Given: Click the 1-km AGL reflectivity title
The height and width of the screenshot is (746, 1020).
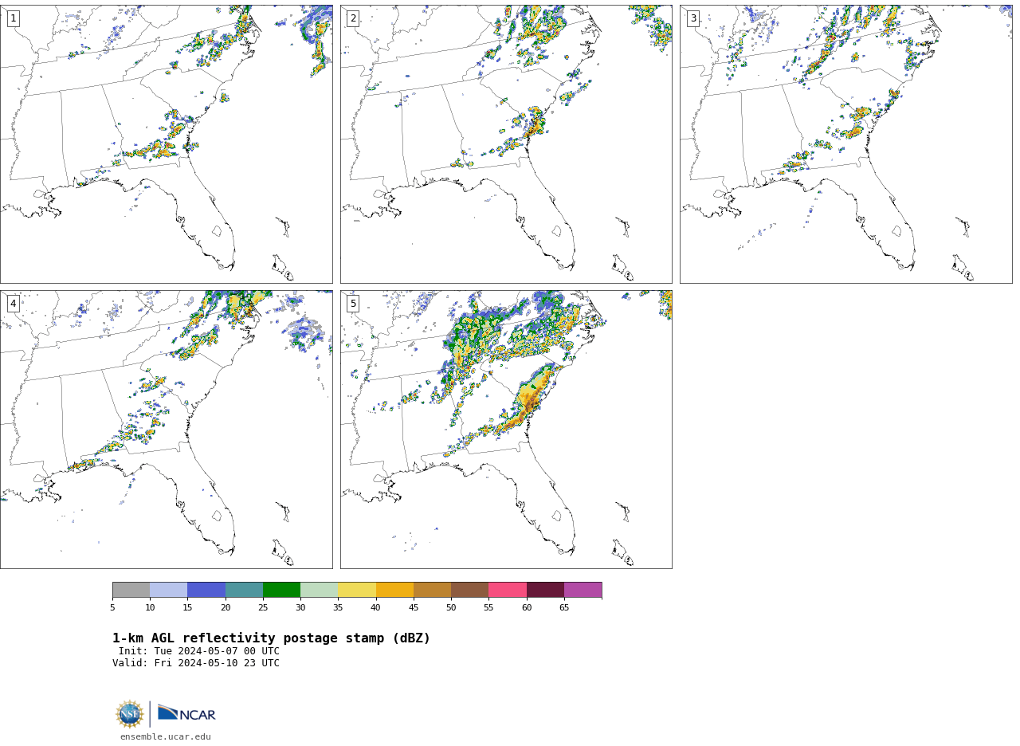Looking at the screenshot, I should click(271, 638).
